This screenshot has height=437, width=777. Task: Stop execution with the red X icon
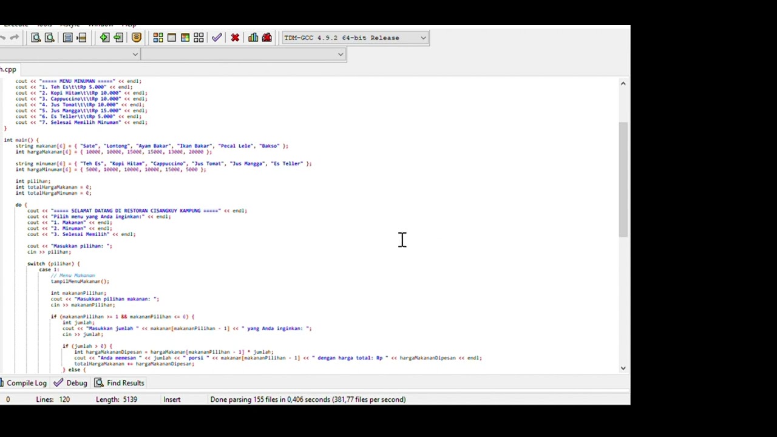coord(235,38)
